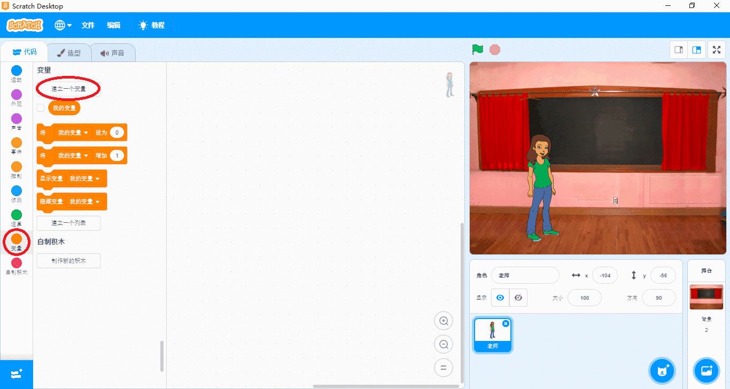
Task: Delete the 老师 sprite using x badge
Action: (506, 324)
